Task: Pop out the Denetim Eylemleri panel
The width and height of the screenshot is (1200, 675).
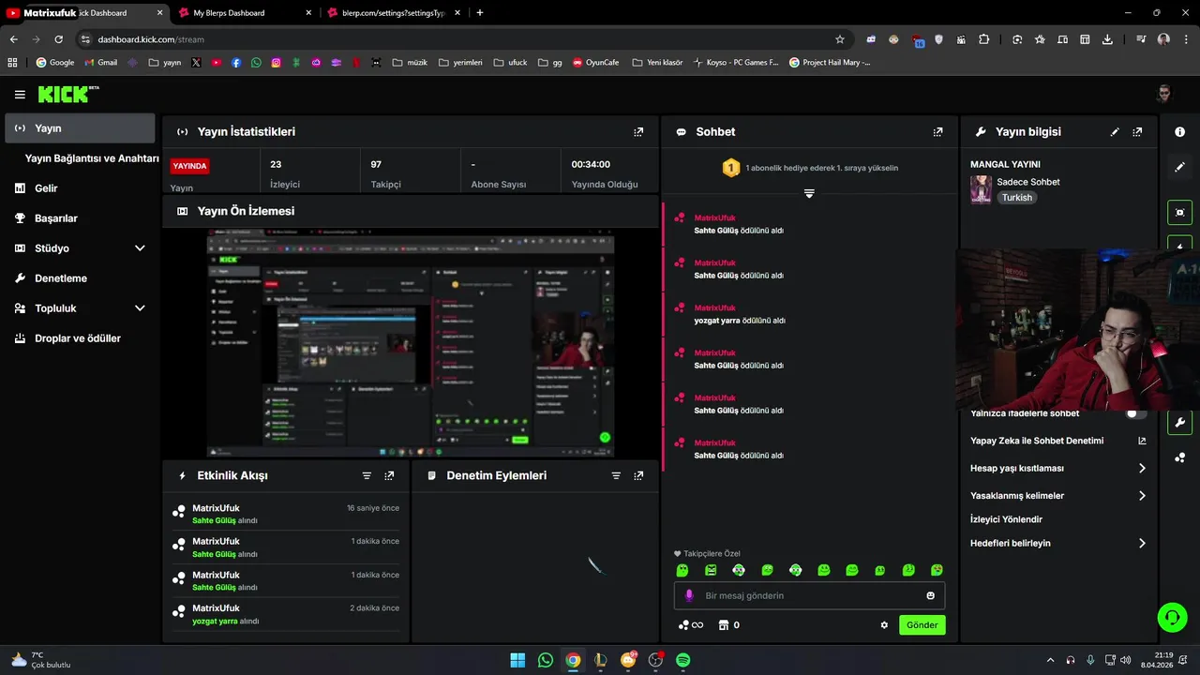Action: point(638,475)
